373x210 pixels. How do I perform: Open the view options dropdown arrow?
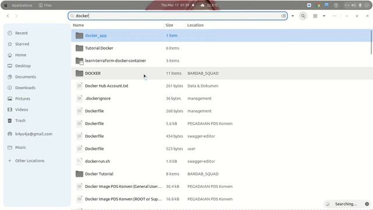pos(324,16)
